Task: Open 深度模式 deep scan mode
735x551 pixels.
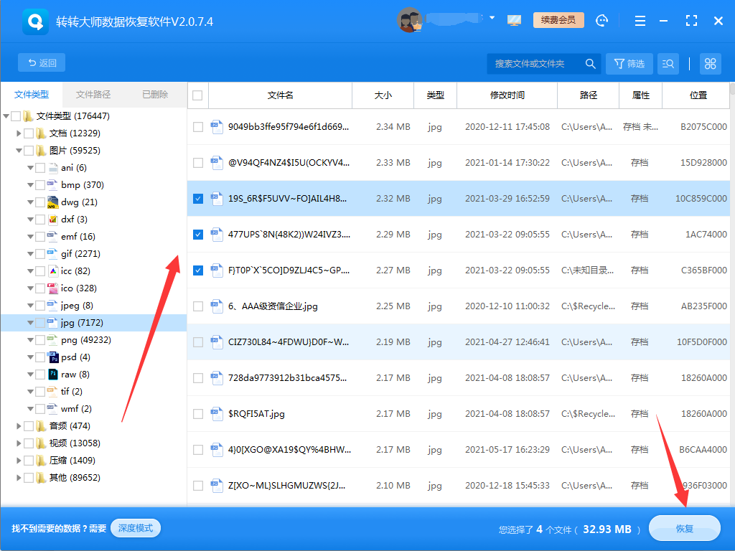Action: [x=136, y=528]
